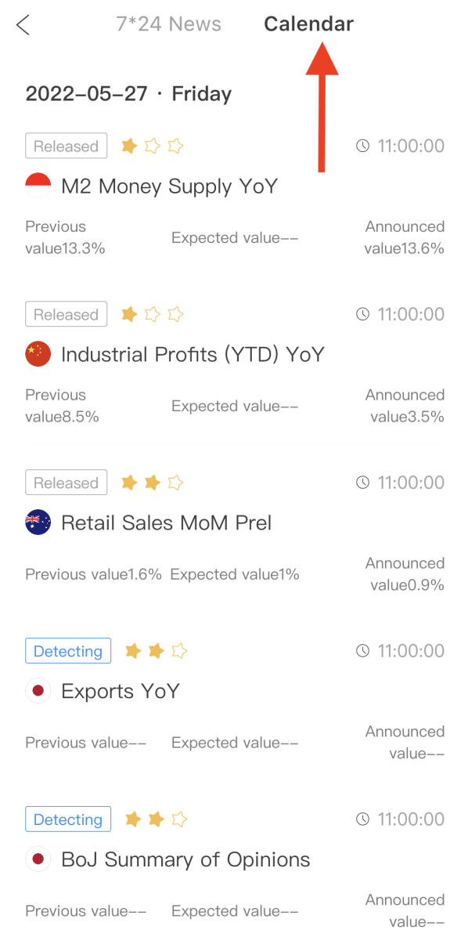The height and width of the screenshot is (944, 468).
Task: Tap the 2022-05-27 Friday date header
Action: pos(128,94)
